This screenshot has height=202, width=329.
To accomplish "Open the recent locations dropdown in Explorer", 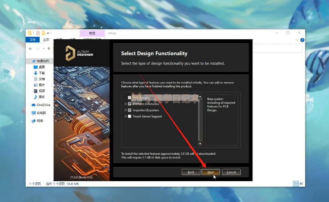I will (44, 48).
